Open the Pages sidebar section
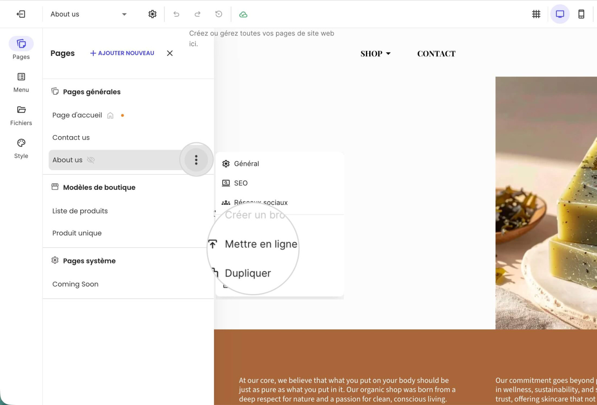Screen dimensions: 597x405 [x=21, y=48]
